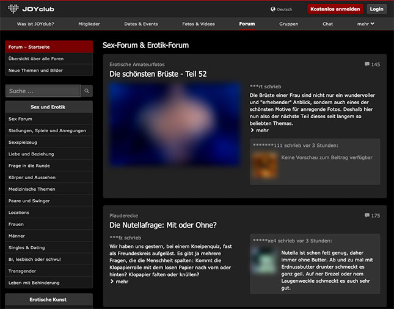The image size is (394, 309).
Task: Open the Chat menu item
Action: pos(327,24)
